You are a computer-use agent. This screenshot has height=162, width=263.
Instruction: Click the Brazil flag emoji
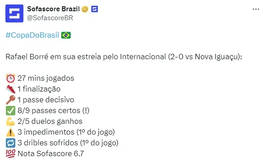tap(66, 35)
